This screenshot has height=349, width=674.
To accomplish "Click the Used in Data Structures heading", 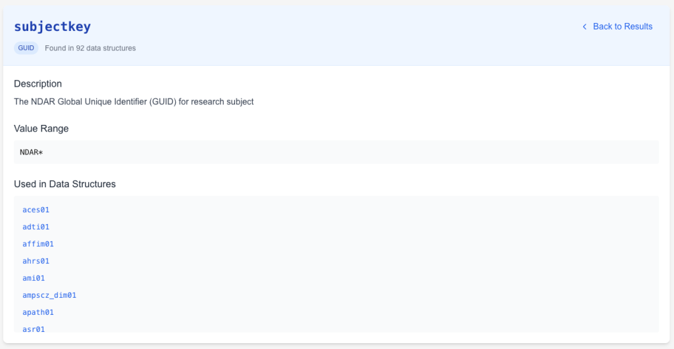I will click(65, 184).
